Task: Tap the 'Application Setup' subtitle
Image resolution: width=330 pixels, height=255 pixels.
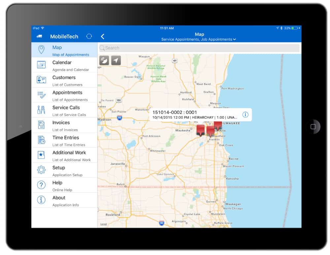Action: click(x=67, y=175)
